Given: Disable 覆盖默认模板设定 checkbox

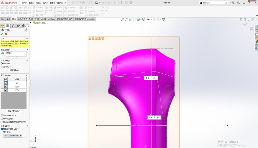Looking at the screenshot, I should coord(2,129).
